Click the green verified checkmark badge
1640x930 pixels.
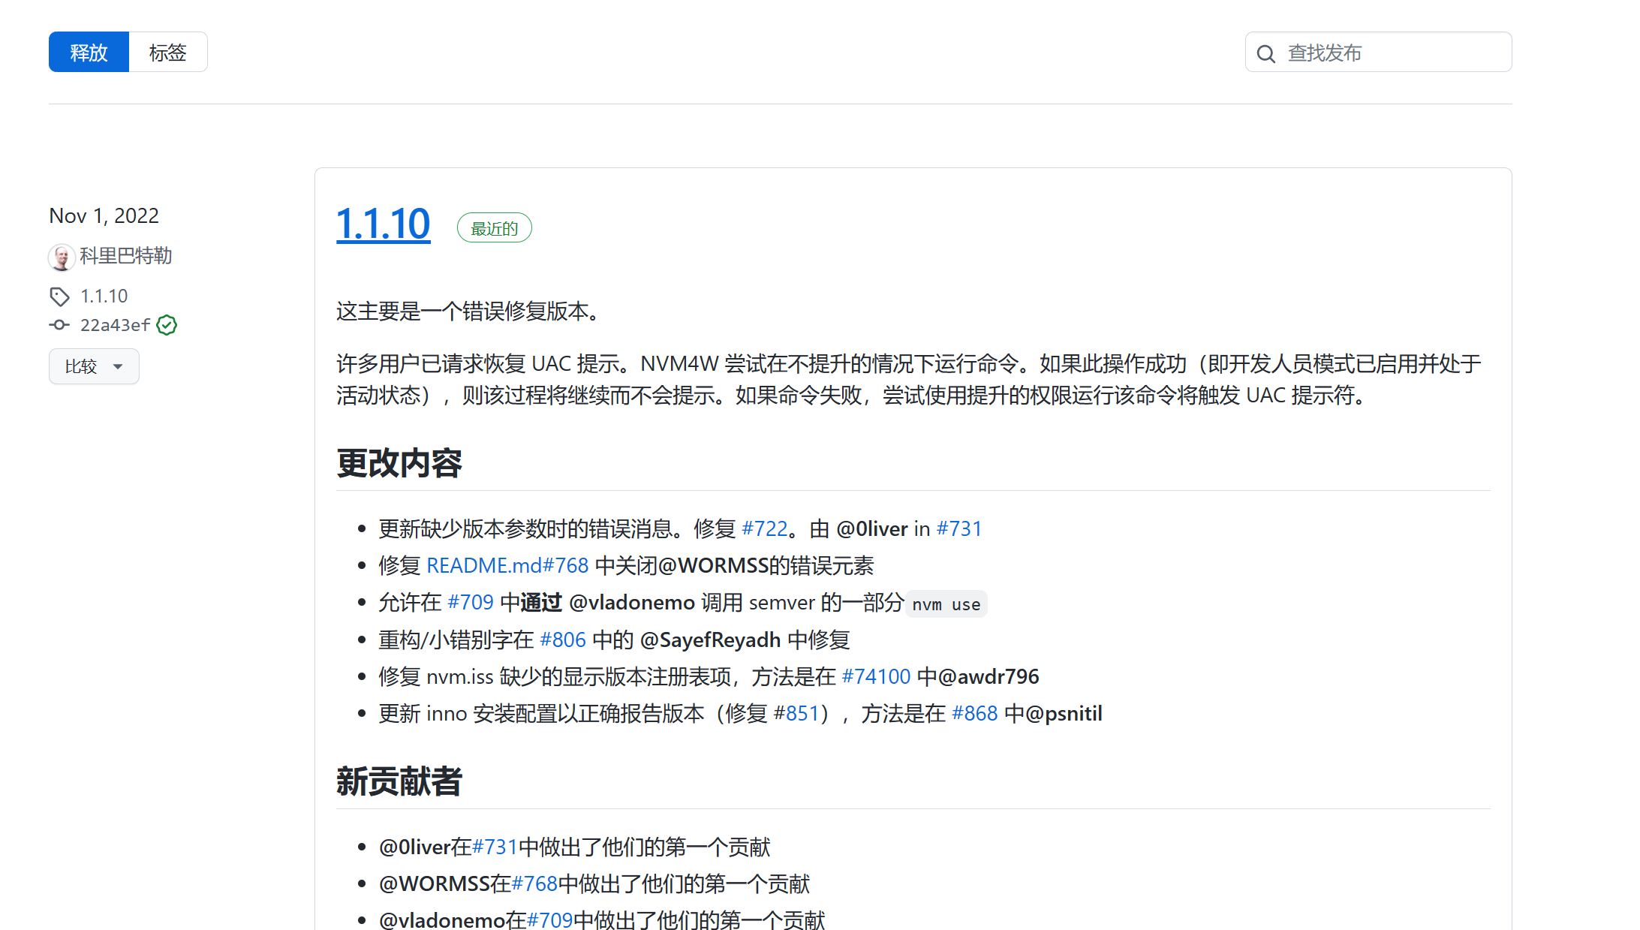pos(167,325)
